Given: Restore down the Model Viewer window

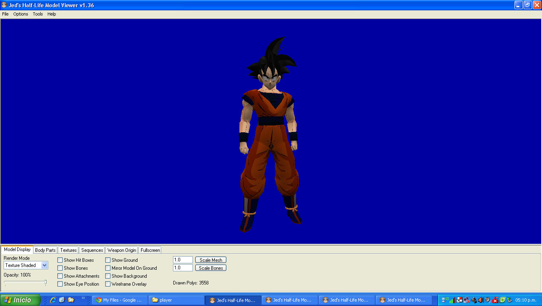Looking at the screenshot, I should point(528,5).
